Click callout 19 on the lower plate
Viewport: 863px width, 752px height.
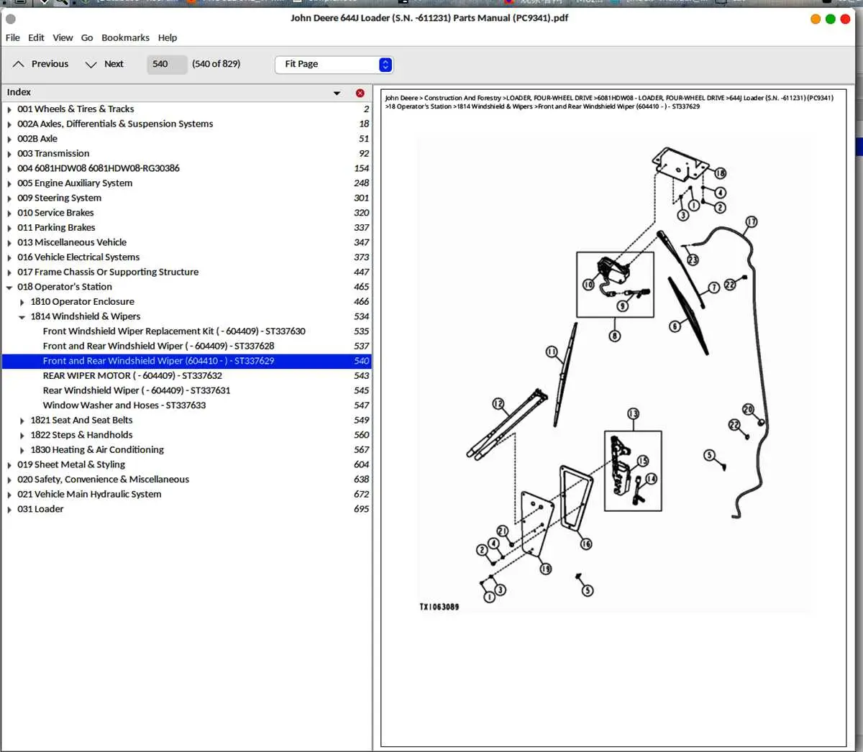(x=546, y=569)
